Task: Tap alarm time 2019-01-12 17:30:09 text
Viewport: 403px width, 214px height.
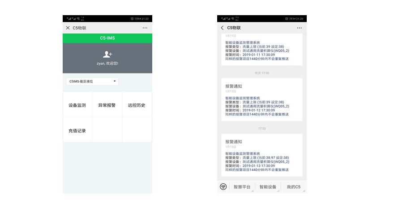Action: (x=258, y=110)
